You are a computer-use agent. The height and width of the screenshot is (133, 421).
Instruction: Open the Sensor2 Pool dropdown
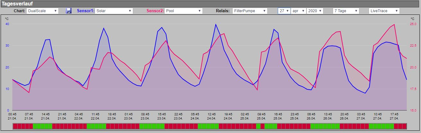pos(184,11)
